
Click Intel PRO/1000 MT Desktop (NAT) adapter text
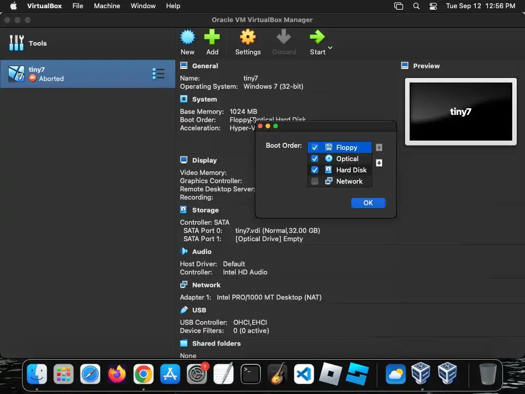click(x=269, y=297)
